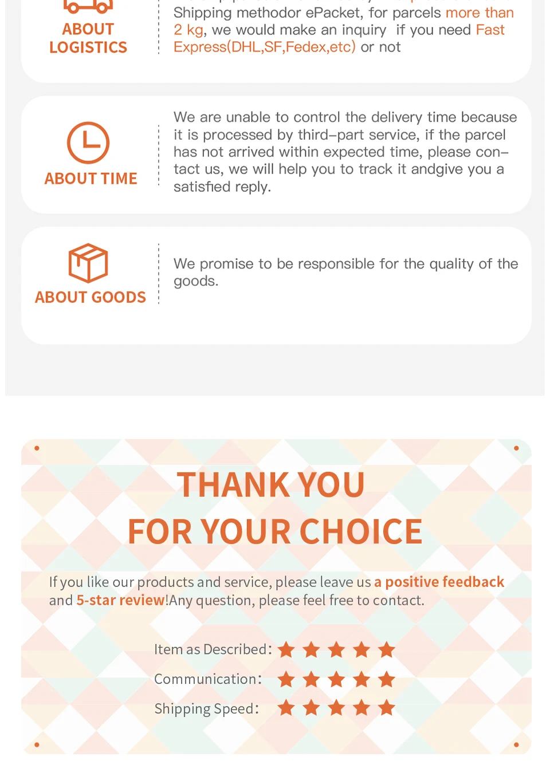Click the 'THANK YOU' headline text

(x=271, y=485)
